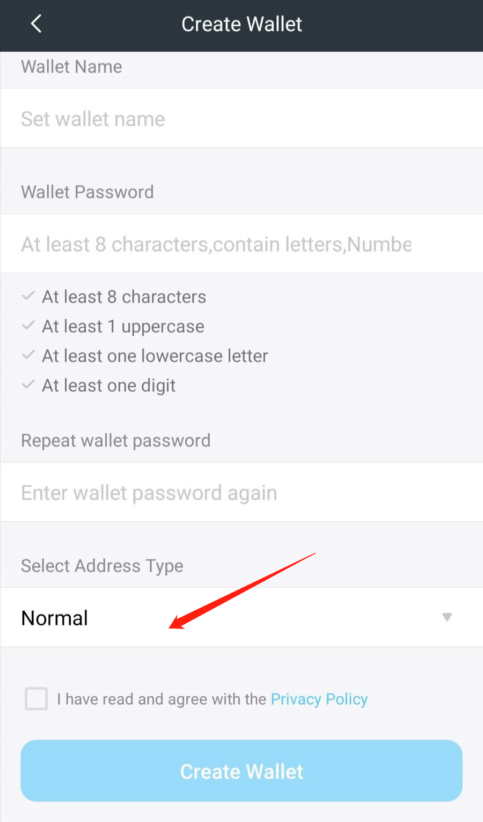Click the At least one lowercase letter text
Viewport: 483px width, 822px height.
pos(155,356)
